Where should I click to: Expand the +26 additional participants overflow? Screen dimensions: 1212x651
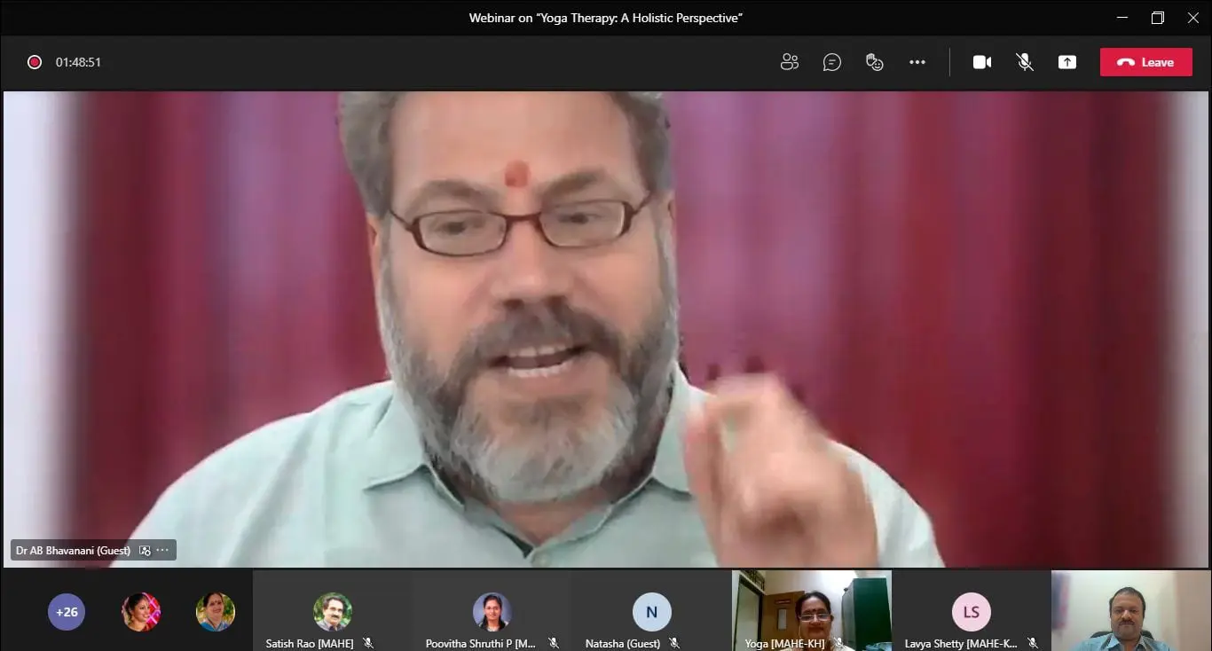[67, 612]
